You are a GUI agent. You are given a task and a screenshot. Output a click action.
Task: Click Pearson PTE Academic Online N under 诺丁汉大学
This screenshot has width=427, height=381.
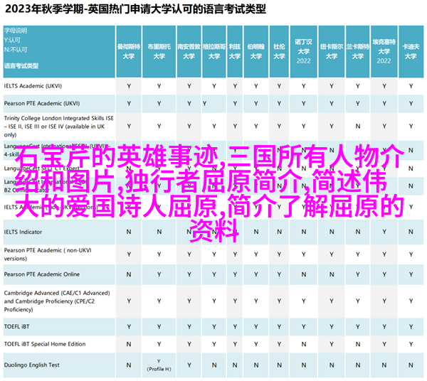303,274
